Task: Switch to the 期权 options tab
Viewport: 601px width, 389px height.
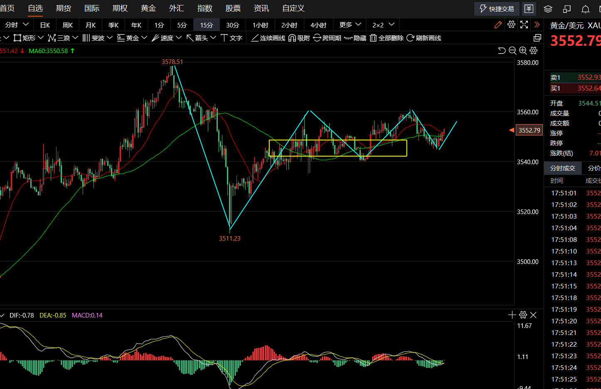Action: click(x=120, y=8)
